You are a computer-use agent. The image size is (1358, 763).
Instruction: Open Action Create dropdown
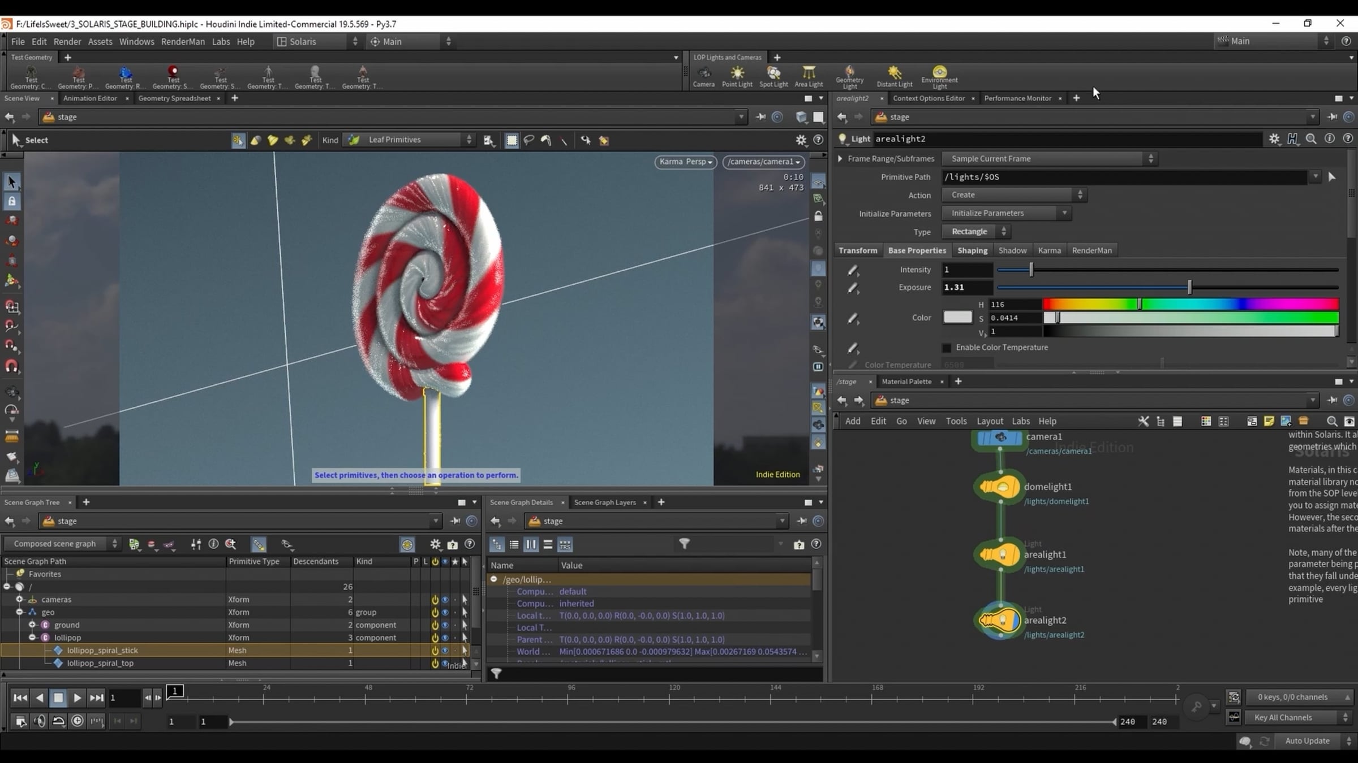[1014, 195]
